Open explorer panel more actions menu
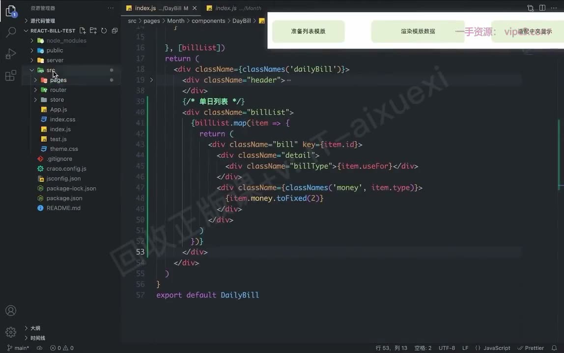Image resolution: width=564 pixels, height=353 pixels. click(111, 8)
